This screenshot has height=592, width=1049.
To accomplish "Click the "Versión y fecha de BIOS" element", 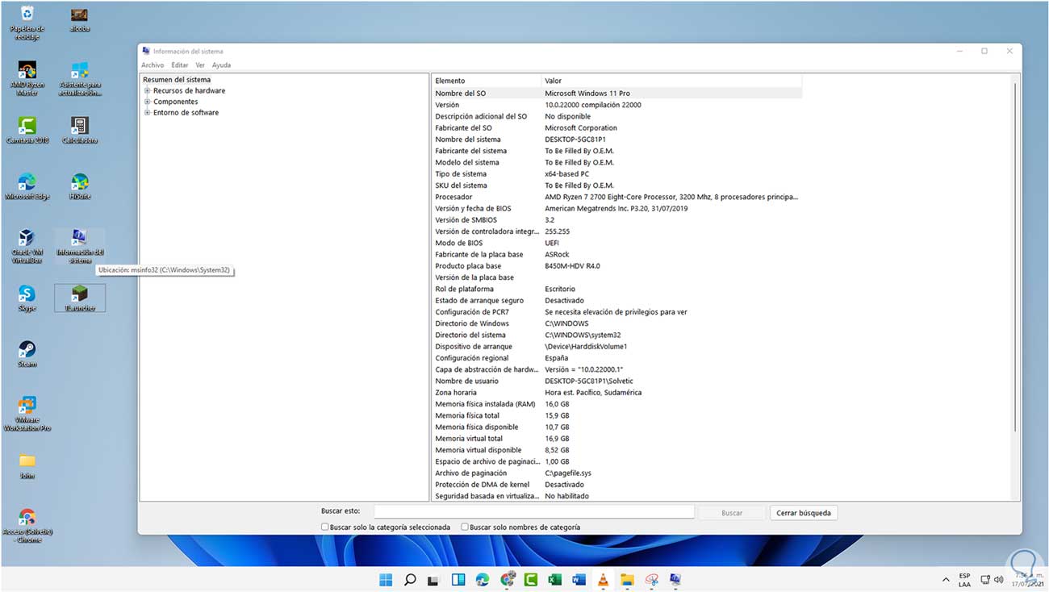I will pos(473,209).
